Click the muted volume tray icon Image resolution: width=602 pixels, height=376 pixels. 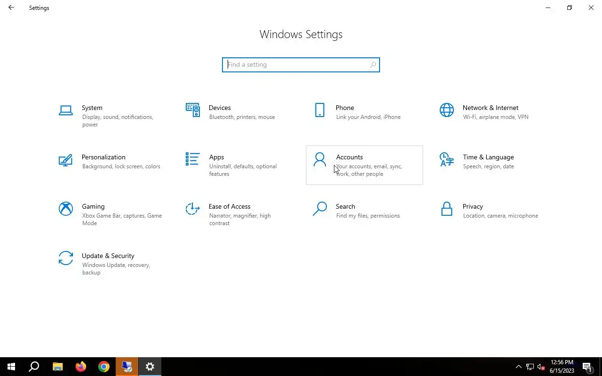click(x=541, y=367)
